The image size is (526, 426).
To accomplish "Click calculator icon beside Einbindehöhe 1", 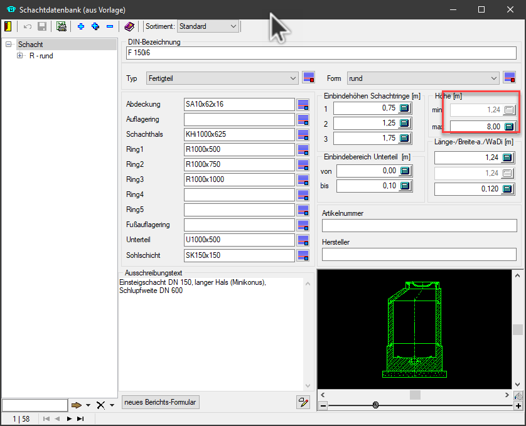I will pos(404,108).
